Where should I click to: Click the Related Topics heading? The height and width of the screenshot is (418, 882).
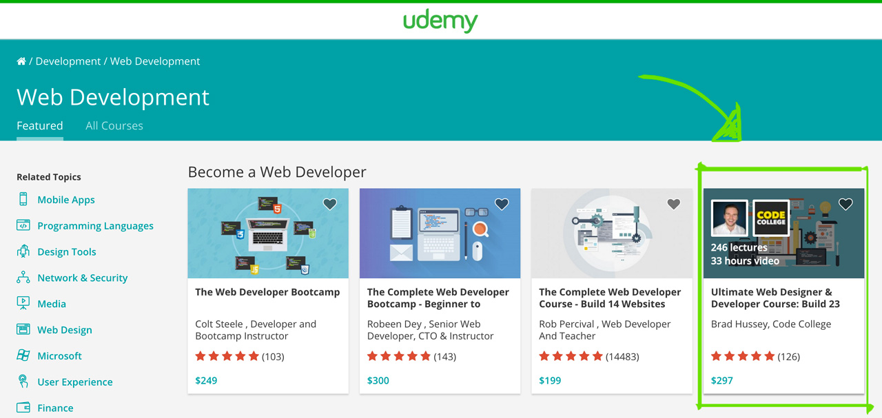tap(49, 177)
